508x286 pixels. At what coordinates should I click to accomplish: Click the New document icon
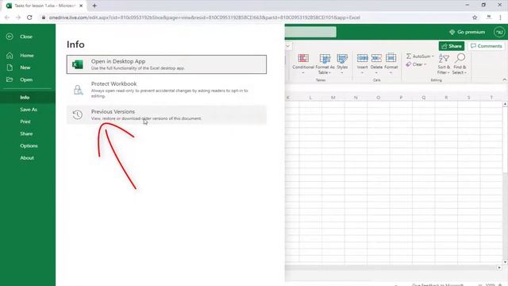[10, 68]
